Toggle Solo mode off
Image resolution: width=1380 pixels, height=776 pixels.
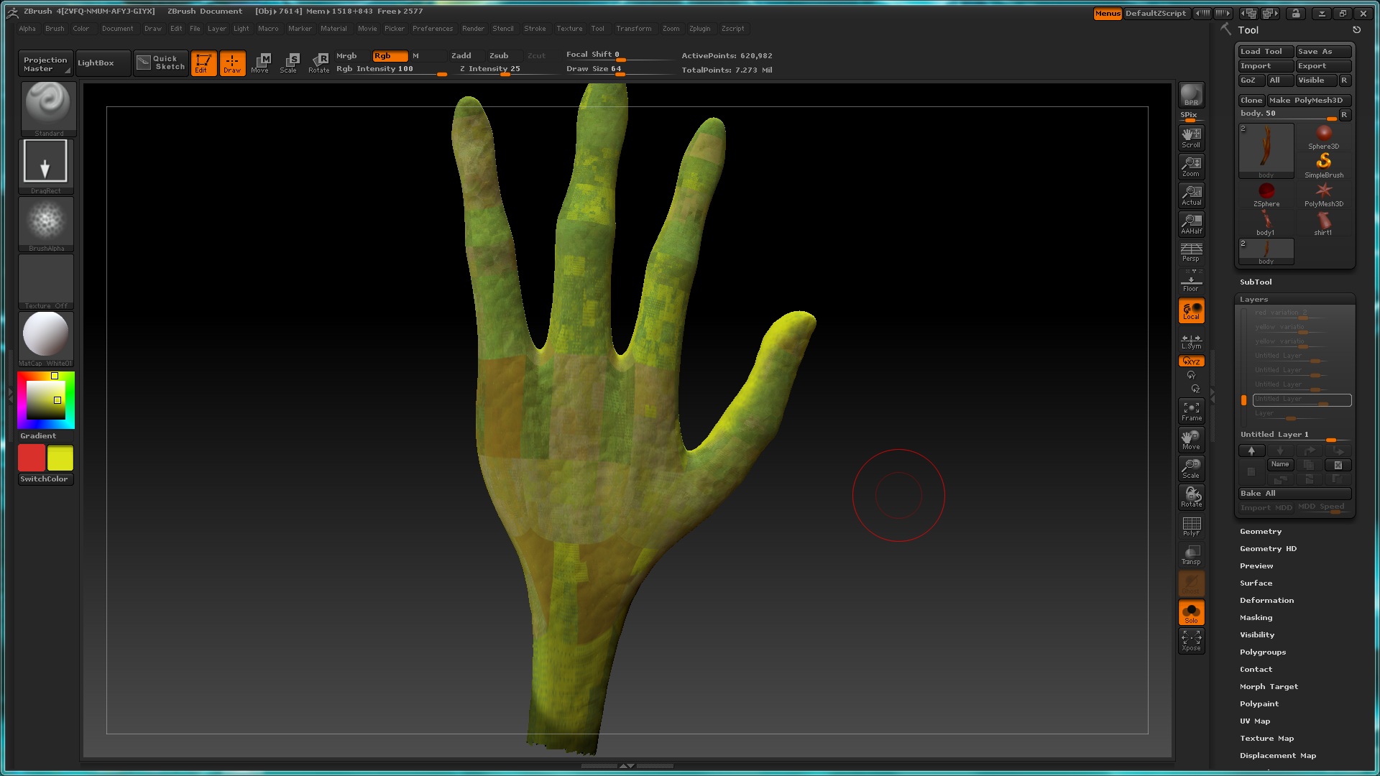pyautogui.click(x=1191, y=612)
